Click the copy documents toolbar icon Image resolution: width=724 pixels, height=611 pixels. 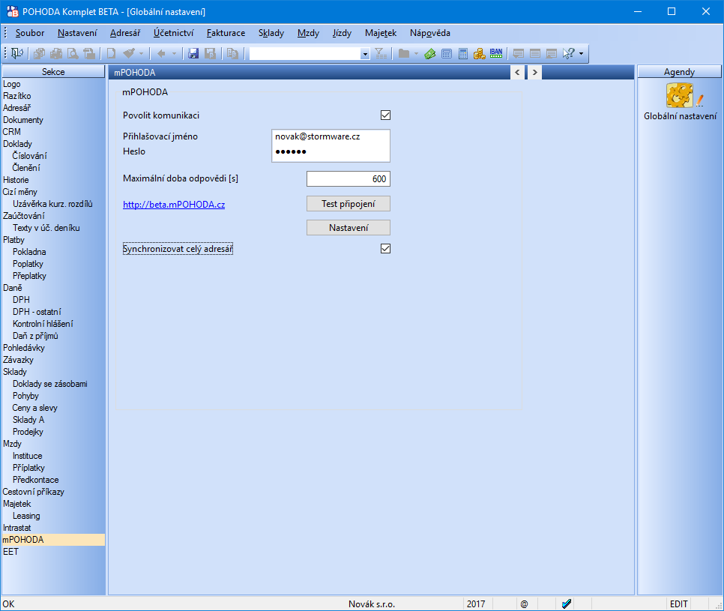tap(39, 53)
